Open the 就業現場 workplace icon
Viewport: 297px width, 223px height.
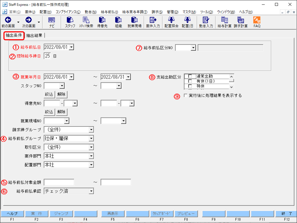point(135,20)
